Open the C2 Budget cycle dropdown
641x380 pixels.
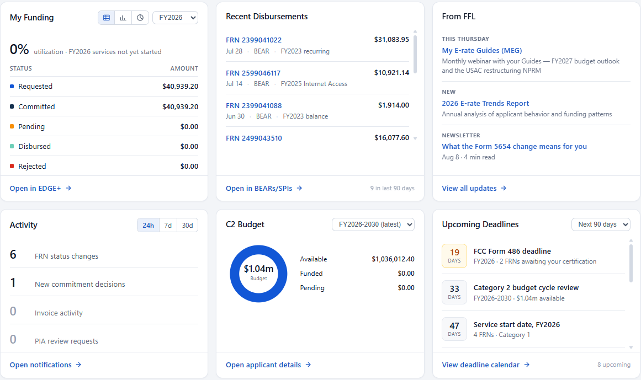click(373, 224)
